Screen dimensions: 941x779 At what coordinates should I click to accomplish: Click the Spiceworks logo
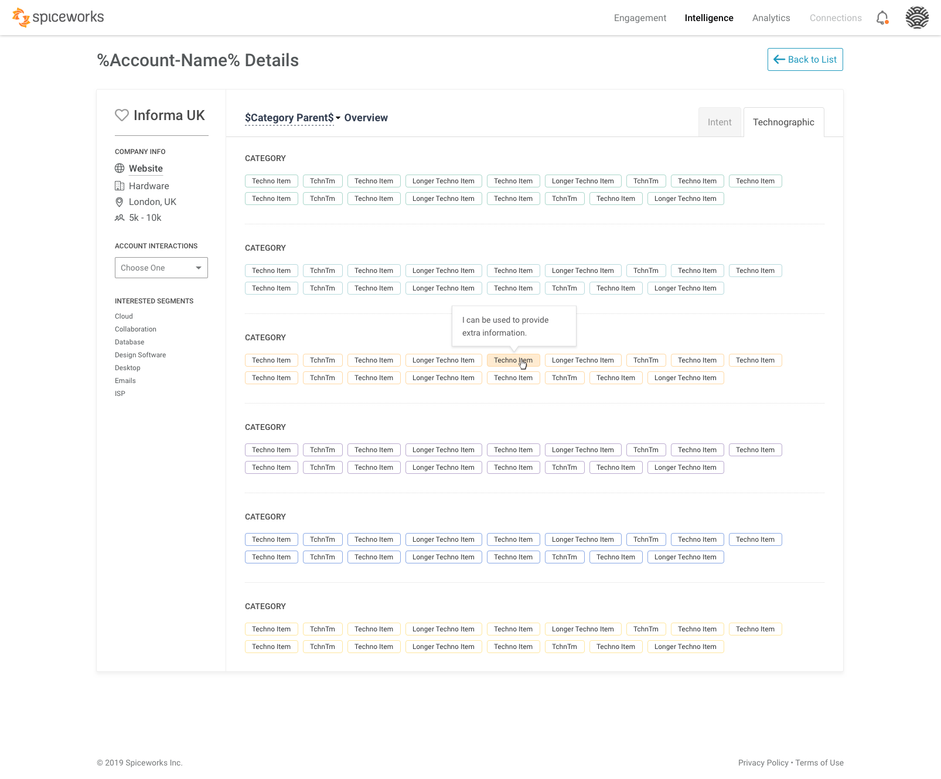click(58, 18)
